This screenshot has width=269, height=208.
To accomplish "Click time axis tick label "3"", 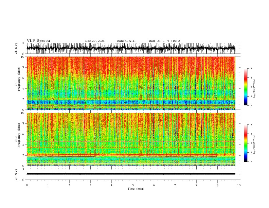I will click(90, 185).
